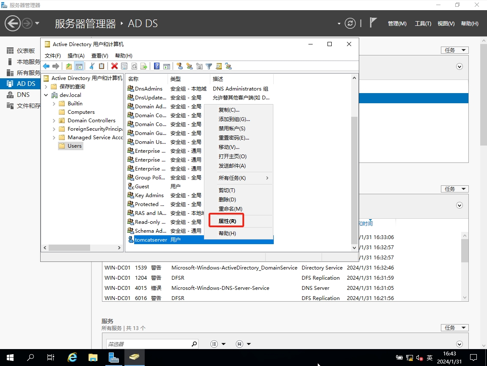Image resolution: width=487 pixels, height=366 pixels.
Task: Click the filter funnel toolbar icon
Action: click(209, 66)
